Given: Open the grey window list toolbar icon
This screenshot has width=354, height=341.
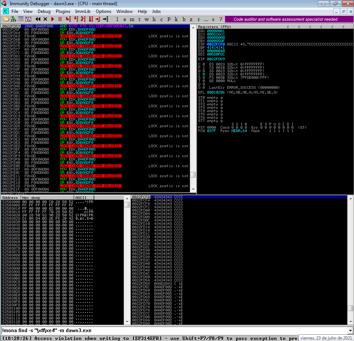Looking at the screenshot, I should [x=21, y=19].
